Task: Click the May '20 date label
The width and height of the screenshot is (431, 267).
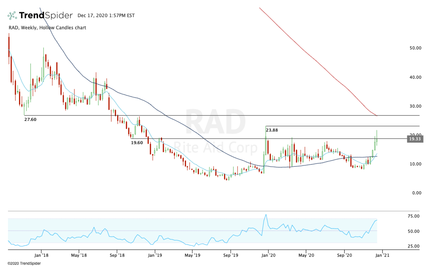Action: coord(306,255)
